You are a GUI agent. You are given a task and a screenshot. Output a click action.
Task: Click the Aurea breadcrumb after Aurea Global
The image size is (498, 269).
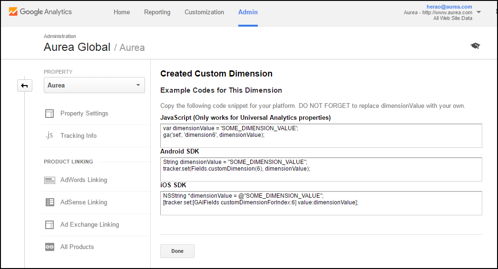[132, 48]
